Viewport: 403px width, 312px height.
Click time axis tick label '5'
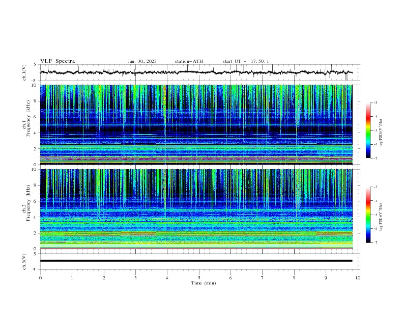pos(199,278)
